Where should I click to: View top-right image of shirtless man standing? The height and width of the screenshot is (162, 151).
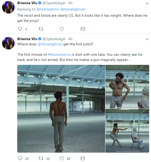127,87
